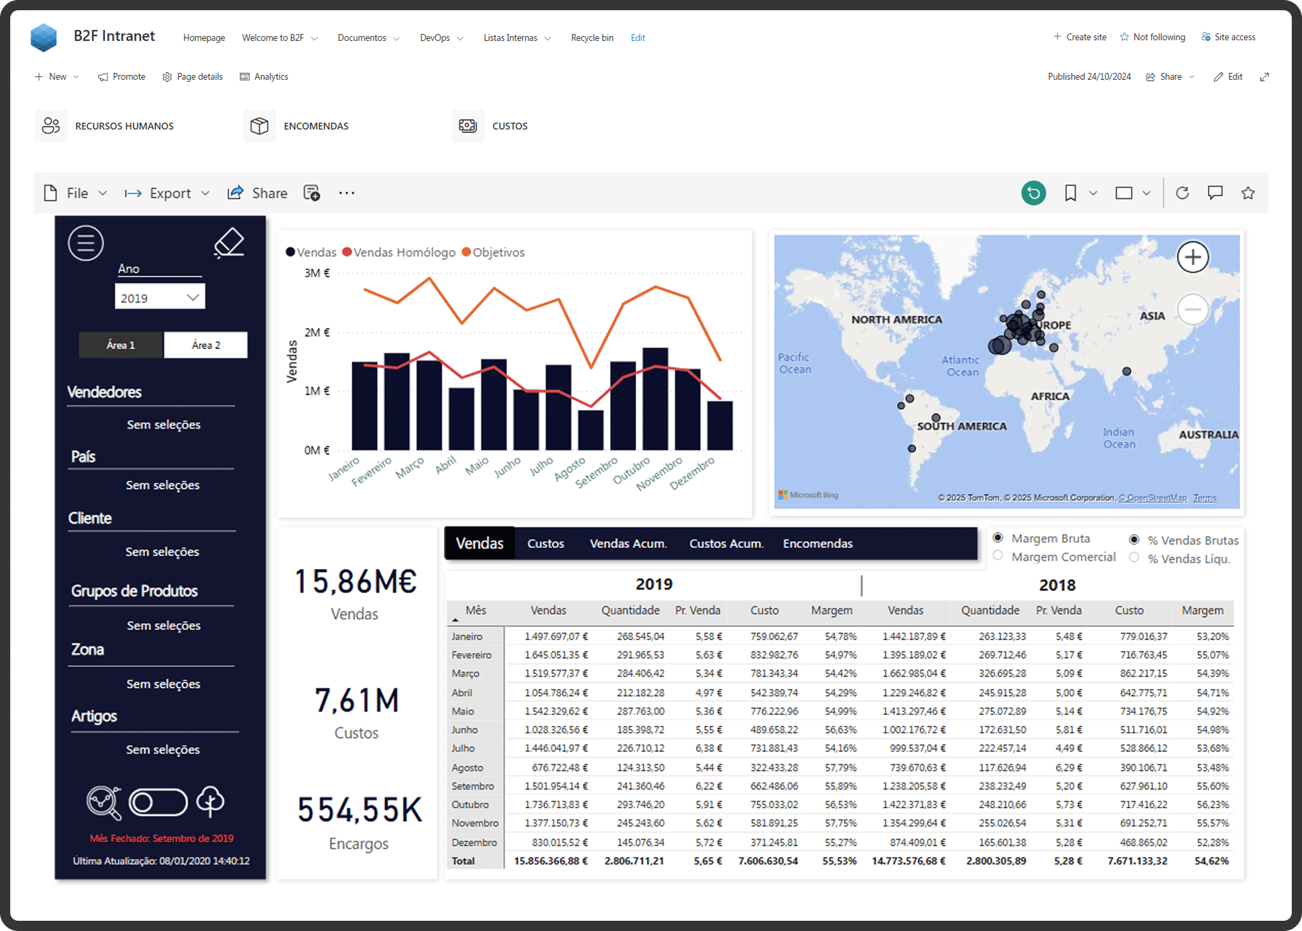Zoom in on the map with plus
This screenshot has height=931, width=1302.
pos(1193,257)
